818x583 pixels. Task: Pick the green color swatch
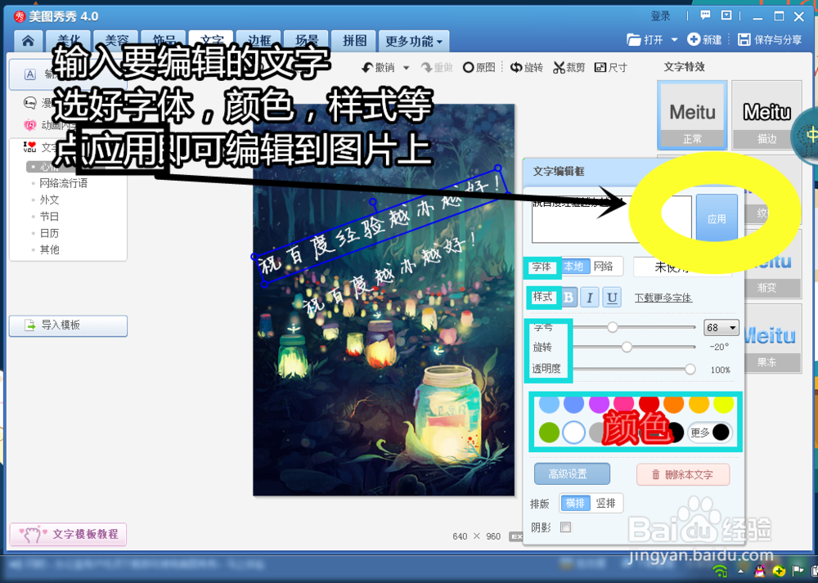click(x=549, y=433)
